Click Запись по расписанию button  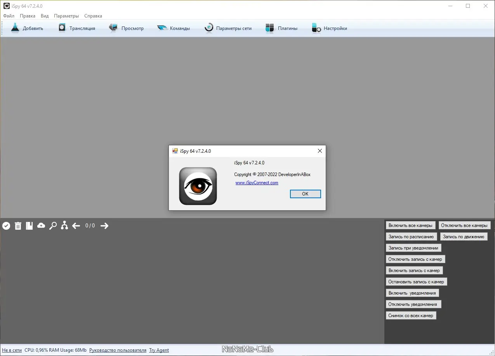point(411,237)
